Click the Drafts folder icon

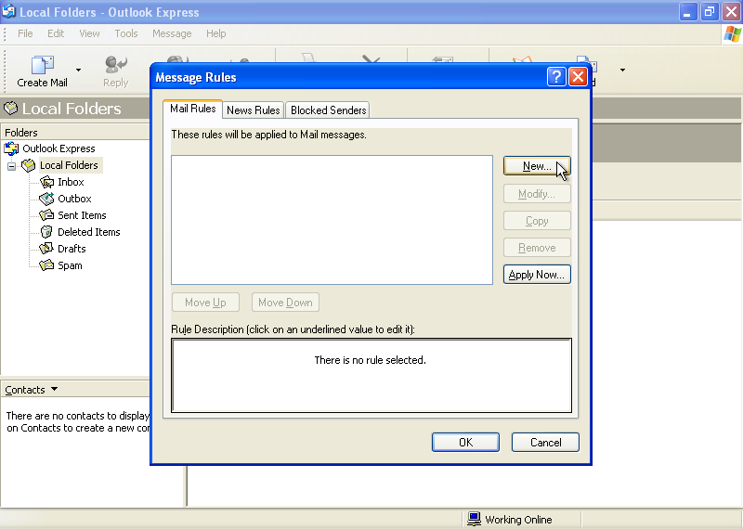pos(46,248)
